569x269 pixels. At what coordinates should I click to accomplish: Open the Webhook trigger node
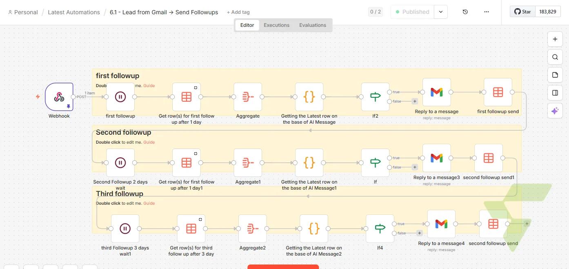tap(59, 97)
